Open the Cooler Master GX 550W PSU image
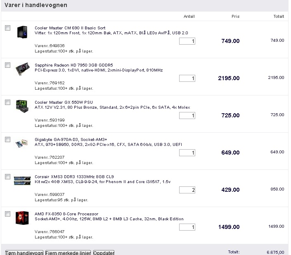291x255 pixels. point(22,106)
